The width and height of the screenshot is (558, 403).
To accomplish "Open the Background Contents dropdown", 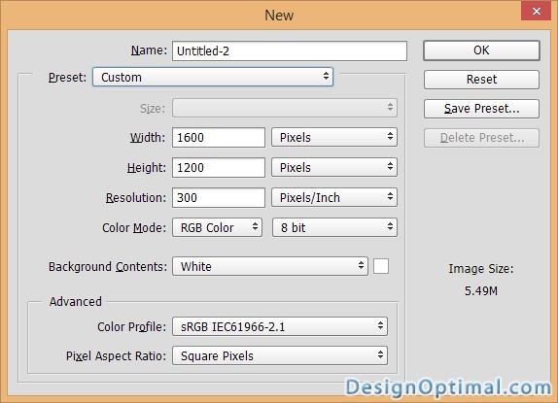I will 269,266.
